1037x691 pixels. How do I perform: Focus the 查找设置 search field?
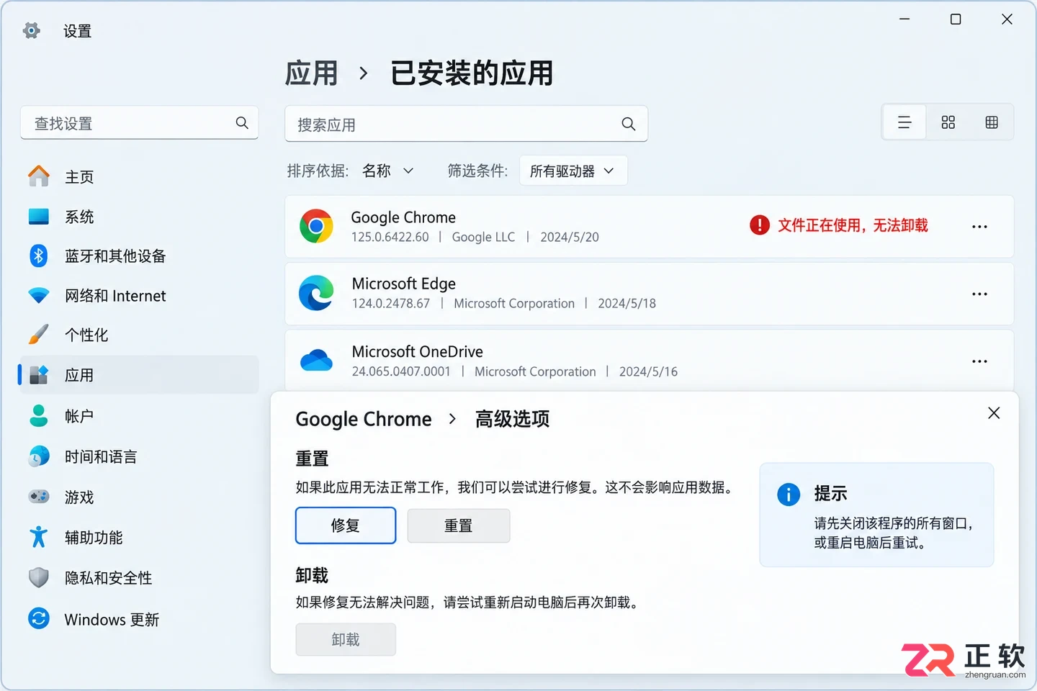click(139, 123)
